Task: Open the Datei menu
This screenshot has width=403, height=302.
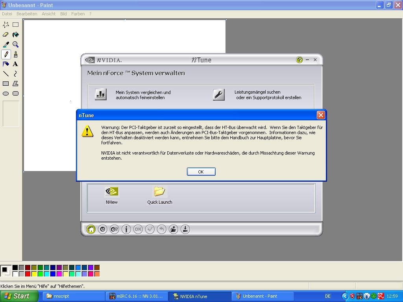Action: (7, 14)
